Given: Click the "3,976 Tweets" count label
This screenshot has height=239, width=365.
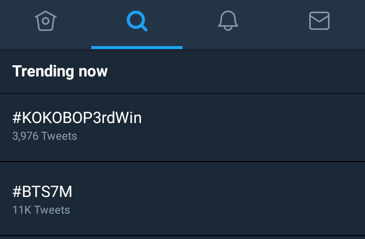Looking at the screenshot, I should (x=45, y=136).
